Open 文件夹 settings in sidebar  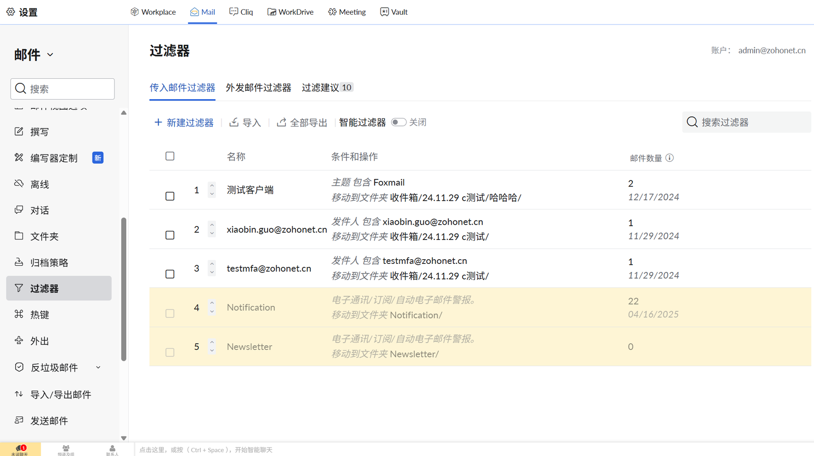[59, 236]
